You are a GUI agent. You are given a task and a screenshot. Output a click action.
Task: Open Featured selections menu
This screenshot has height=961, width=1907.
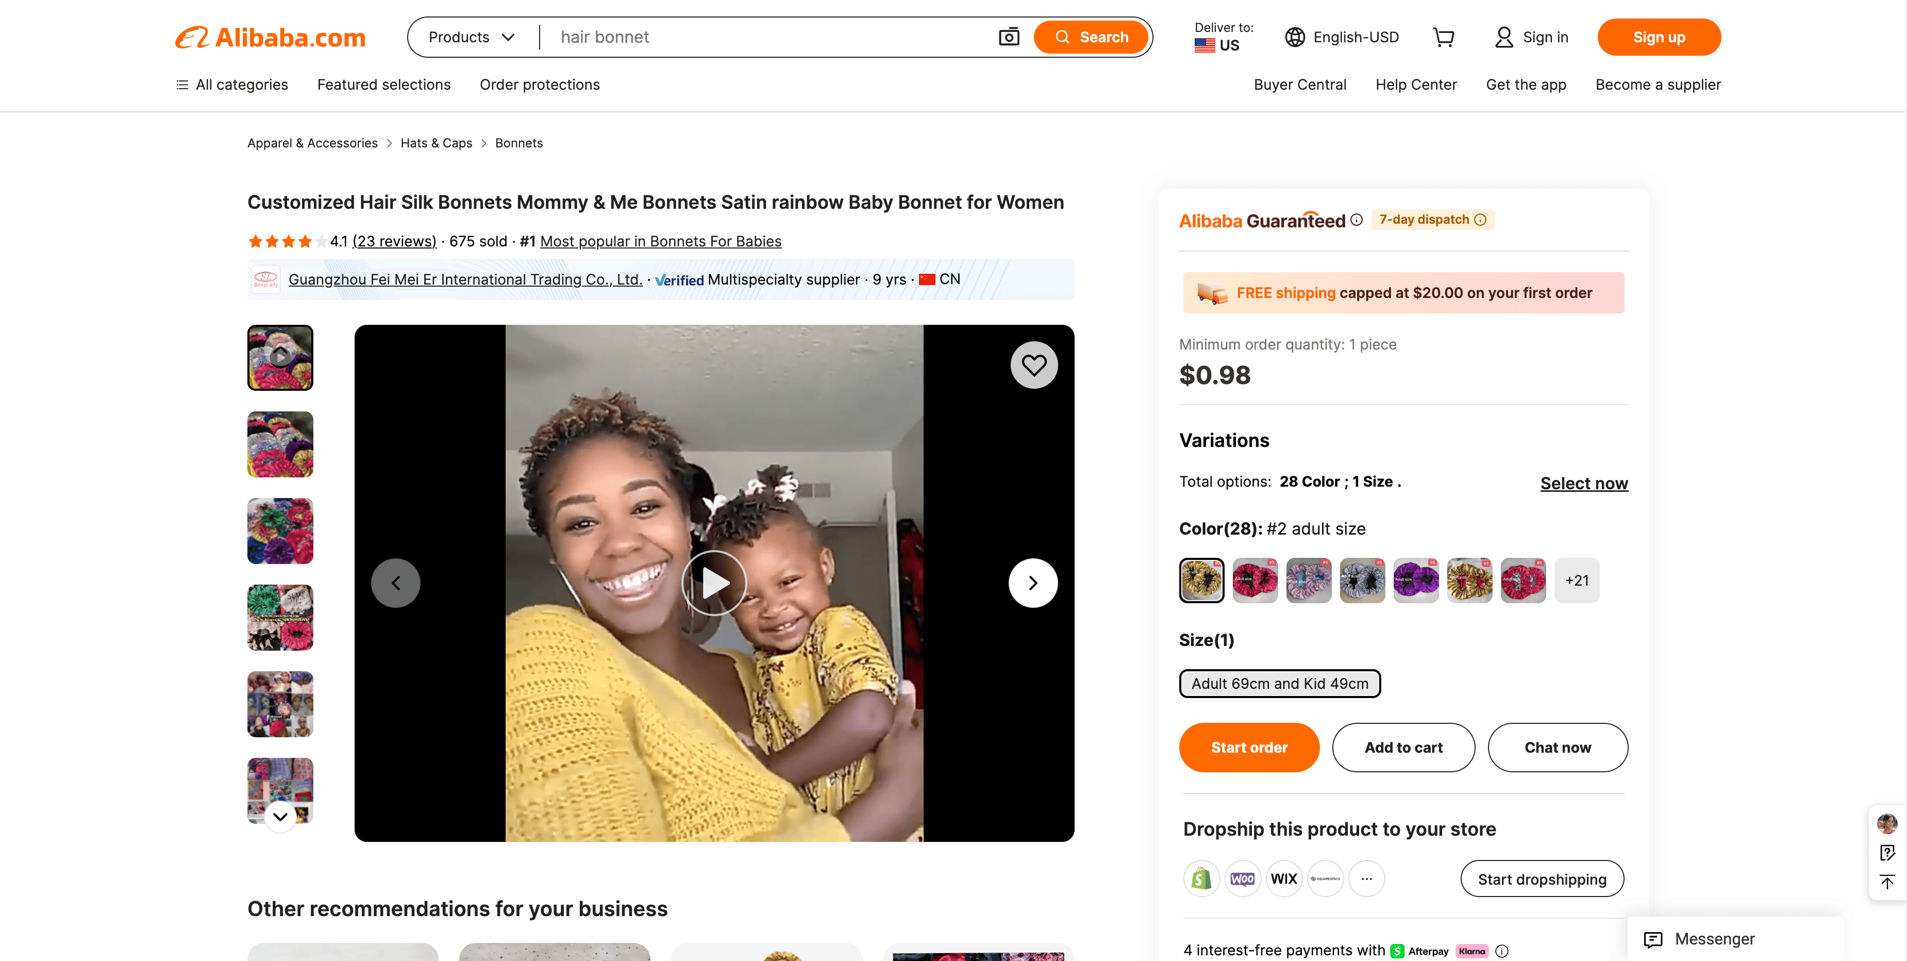(x=383, y=85)
